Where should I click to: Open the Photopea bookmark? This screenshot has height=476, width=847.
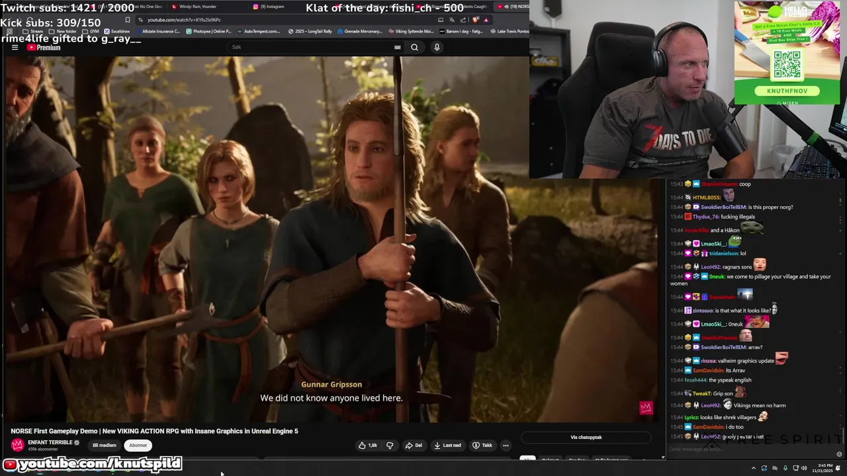(x=208, y=31)
